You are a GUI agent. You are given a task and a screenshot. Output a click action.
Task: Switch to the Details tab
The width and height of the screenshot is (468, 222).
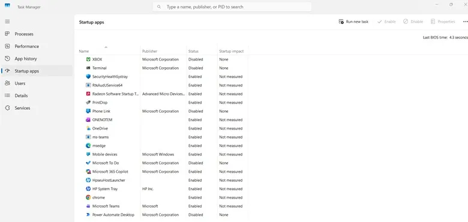click(x=37, y=95)
